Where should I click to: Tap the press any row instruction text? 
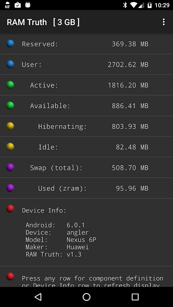click(x=93, y=282)
